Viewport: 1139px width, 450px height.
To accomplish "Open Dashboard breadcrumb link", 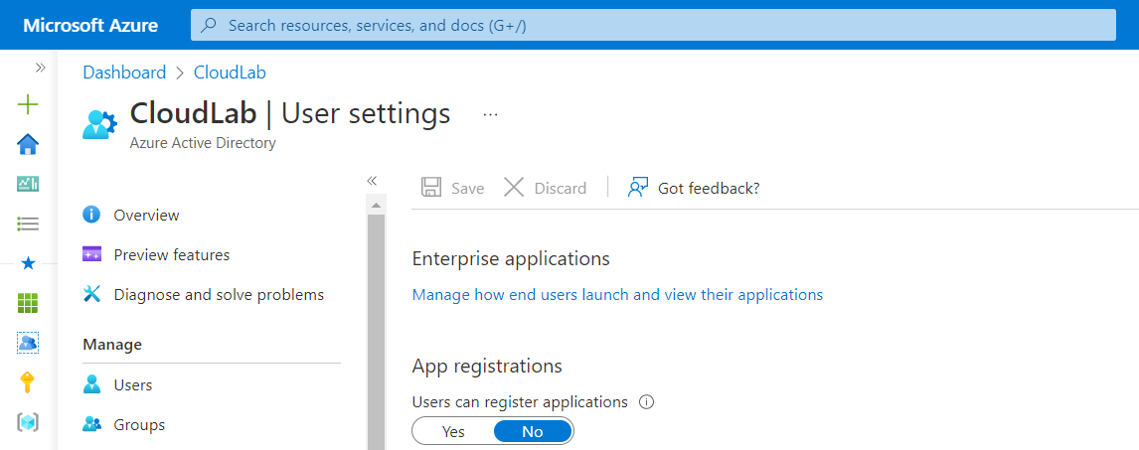I will point(124,73).
